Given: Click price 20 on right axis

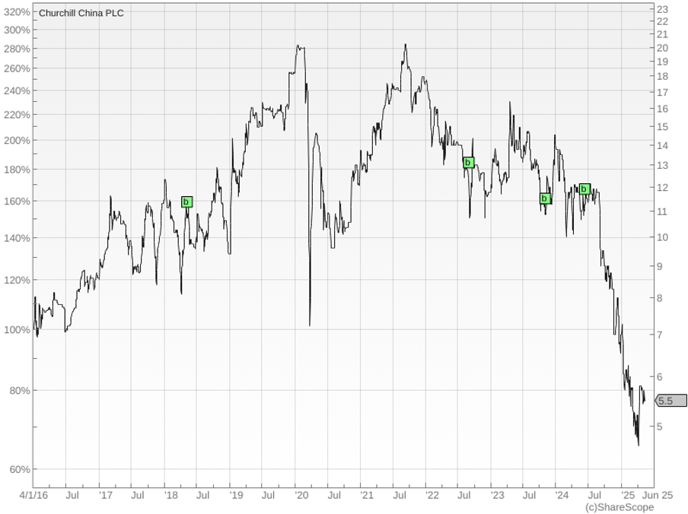Looking at the screenshot, I should click(663, 48).
